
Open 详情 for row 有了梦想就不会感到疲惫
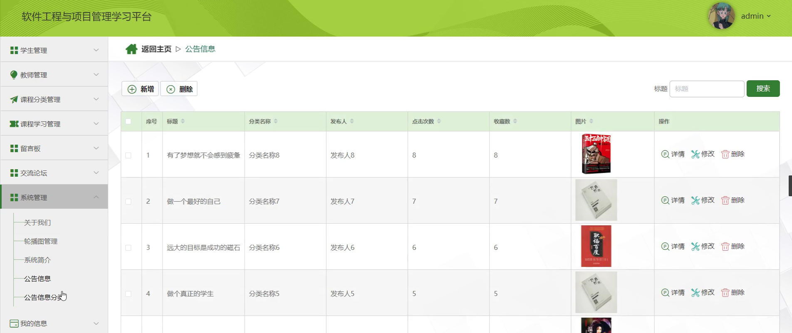pyautogui.click(x=673, y=154)
